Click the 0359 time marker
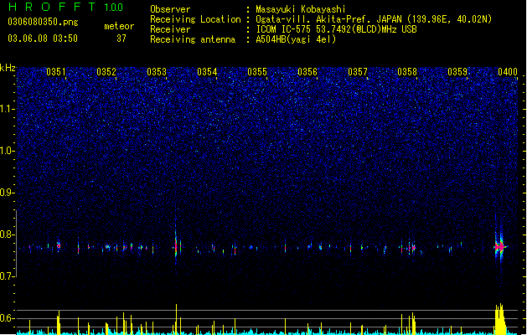527x335 pixels. (457, 72)
